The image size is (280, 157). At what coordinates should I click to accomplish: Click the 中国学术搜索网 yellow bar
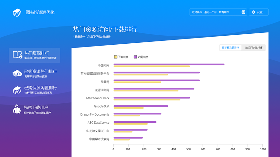coord(122,140)
